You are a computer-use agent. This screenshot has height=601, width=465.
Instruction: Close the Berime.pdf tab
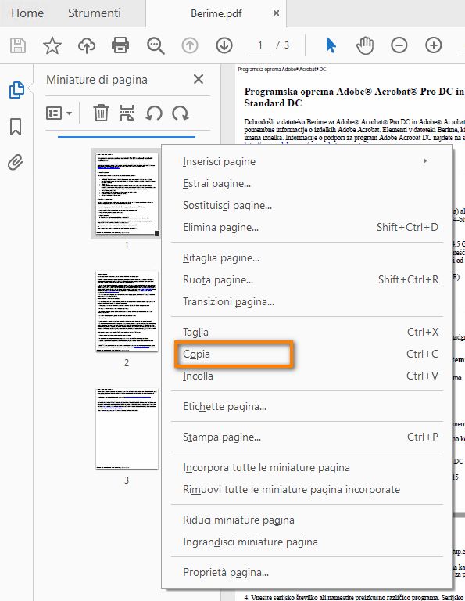tap(276, 13)
